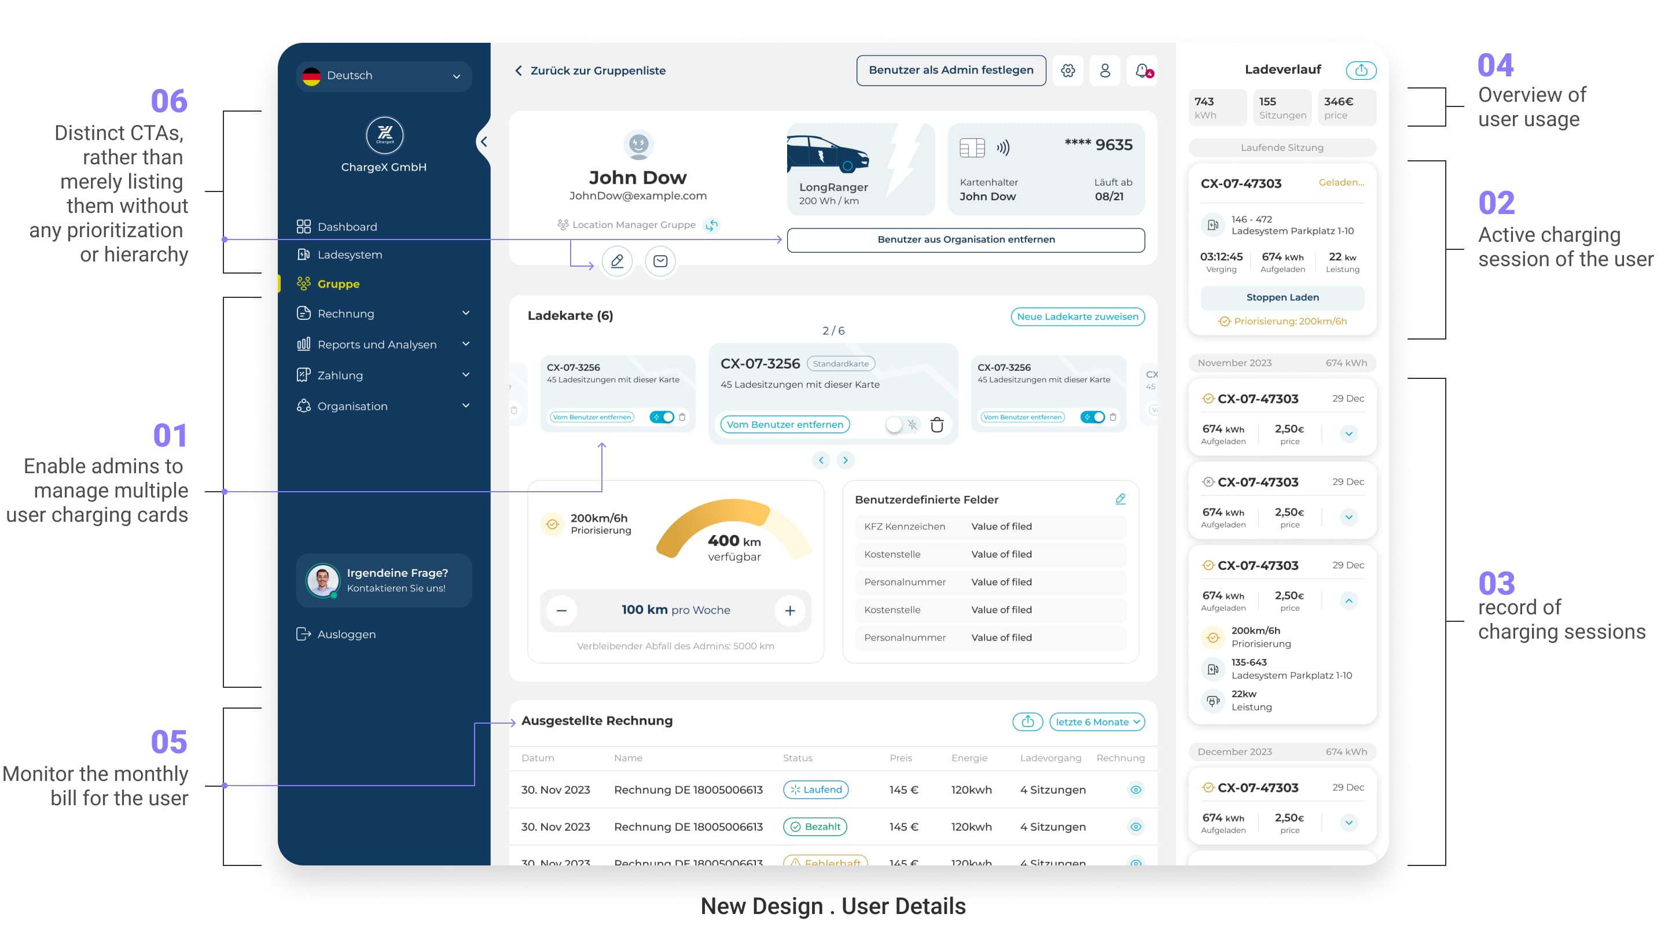
Task: Increase km pro Woche with plus button
Action: click(x=790, y=610)
